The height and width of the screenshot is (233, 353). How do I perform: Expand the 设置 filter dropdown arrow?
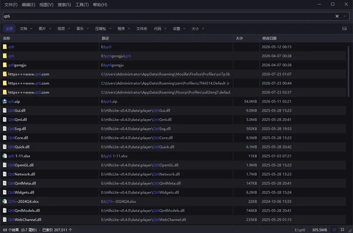pos(184,29)
